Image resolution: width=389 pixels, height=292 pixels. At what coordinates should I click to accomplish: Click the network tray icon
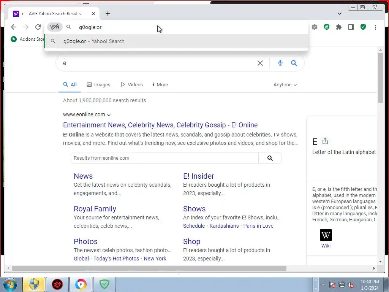tap(342, 285)
